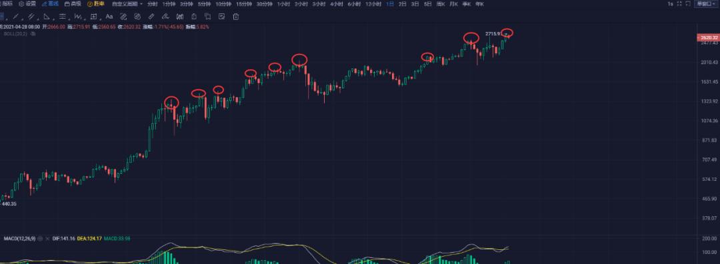720x264 pixels.
Task: Delete drawings with the trash icon
Action: tap(235, 17)
